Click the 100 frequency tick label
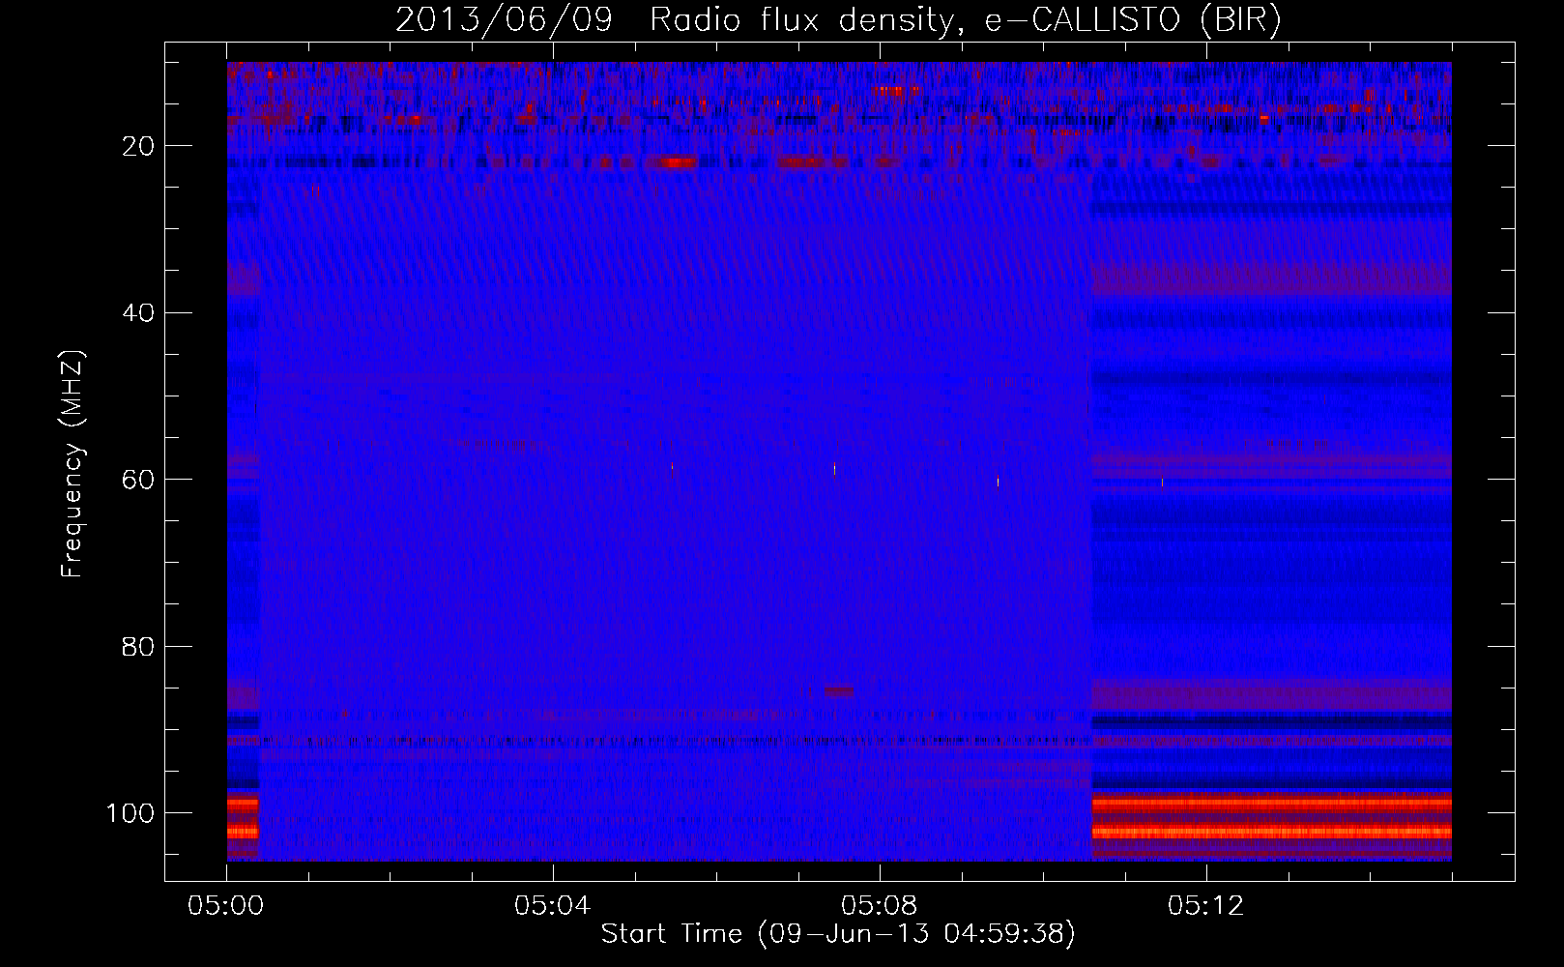This screenshot has width=1564, height=967. 131,813
